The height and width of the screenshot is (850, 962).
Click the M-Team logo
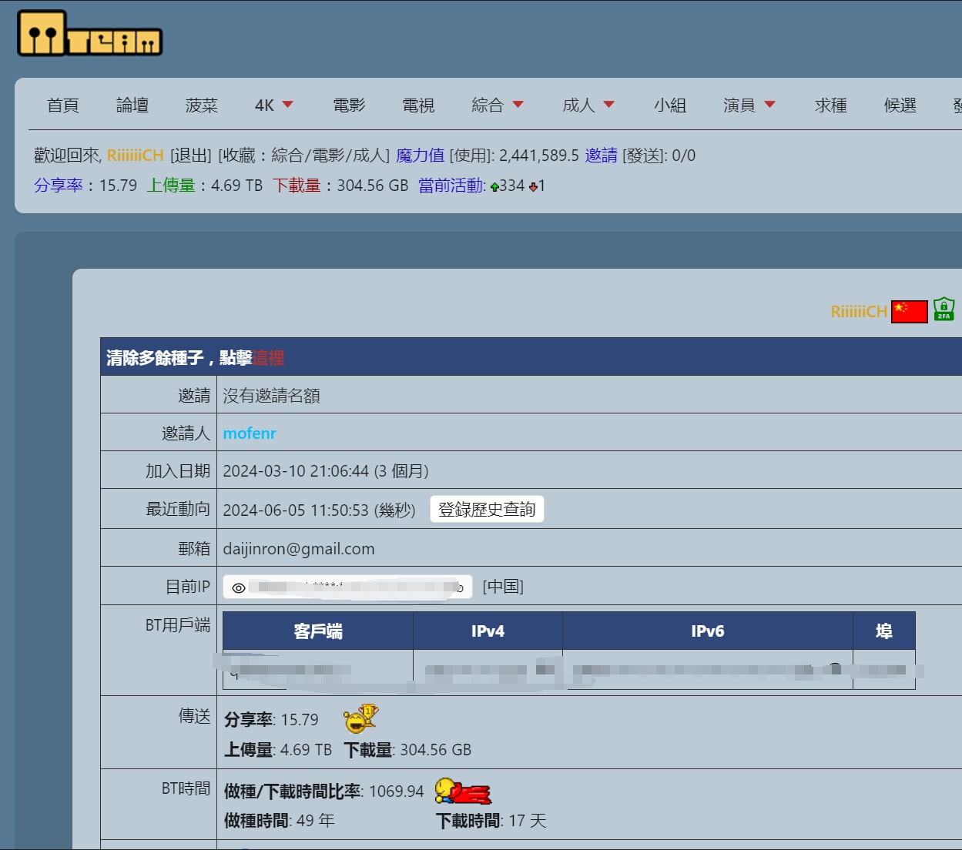click(x=89, y=34)
